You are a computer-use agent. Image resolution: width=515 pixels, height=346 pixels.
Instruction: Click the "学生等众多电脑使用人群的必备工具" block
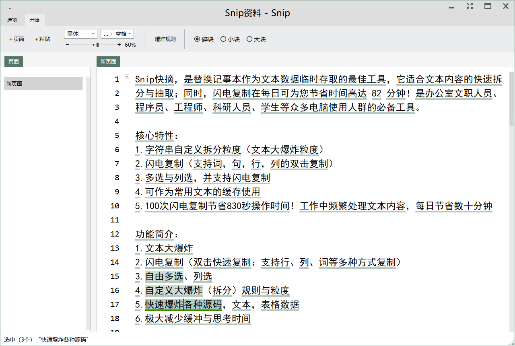(x=338, y=107)
